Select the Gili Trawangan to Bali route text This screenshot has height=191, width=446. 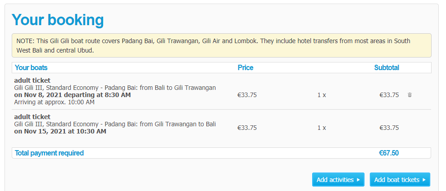click(115, 124)
